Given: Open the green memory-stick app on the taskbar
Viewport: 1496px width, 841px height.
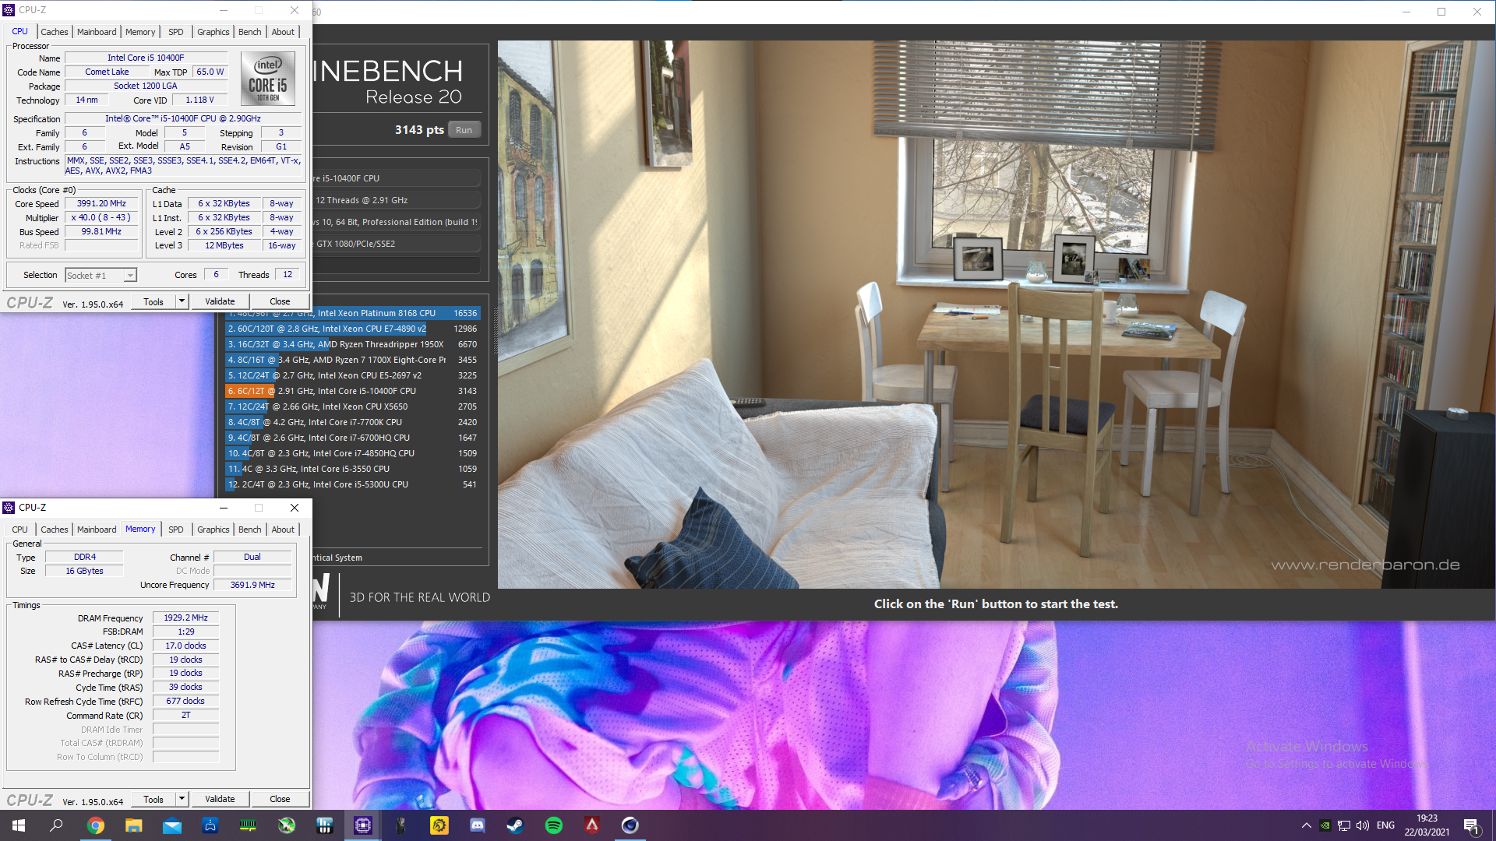Looking at the screenshot, I should 248,825.
